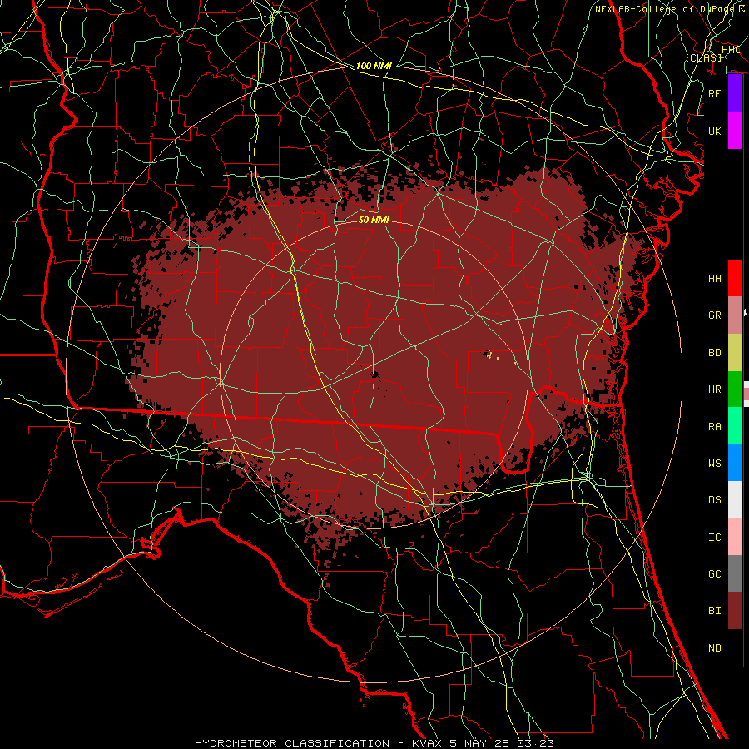Click the "HYDROMETEOR CLASSIFICATION - KVAX" caption
Viewport: 749px width, 749px height.
(x=320, y=743)
